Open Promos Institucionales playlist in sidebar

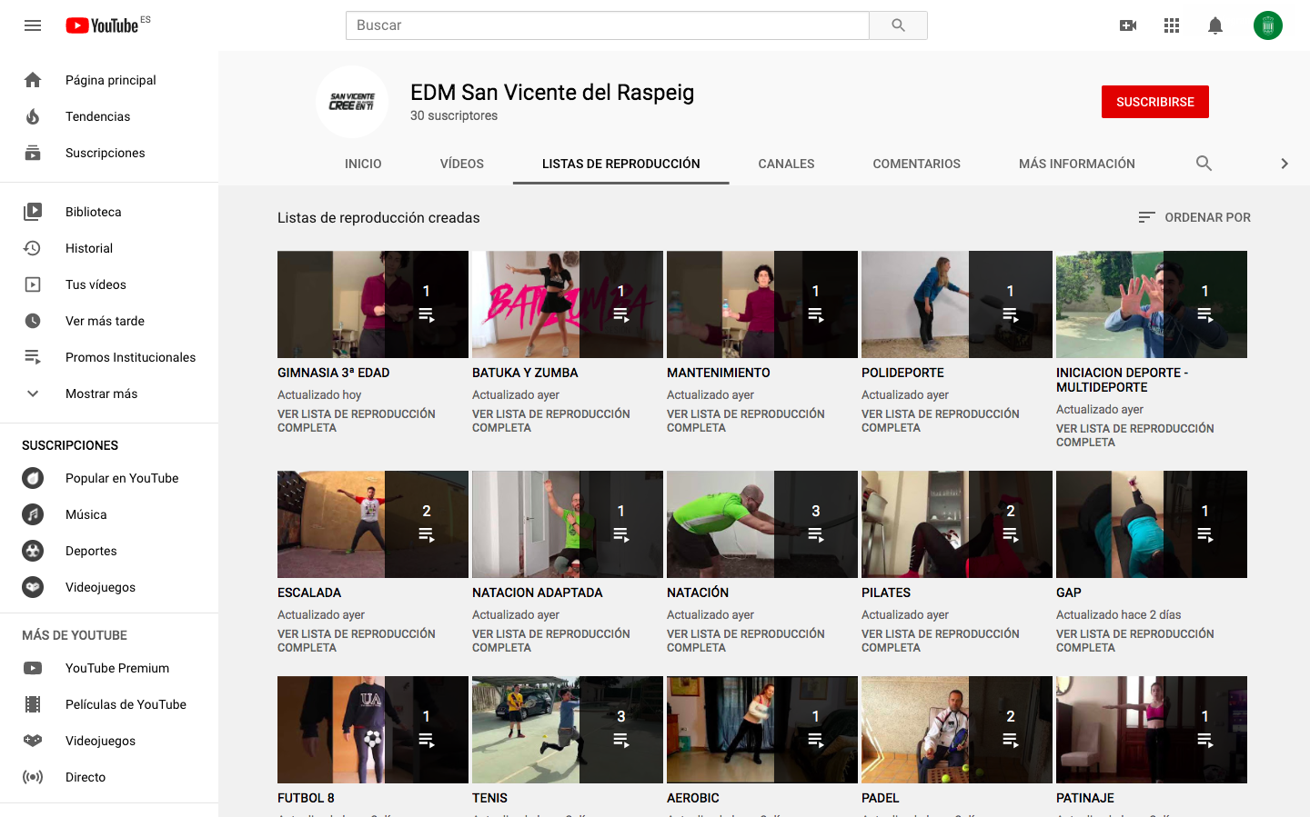pyautogui.click(x=109, y=357)
